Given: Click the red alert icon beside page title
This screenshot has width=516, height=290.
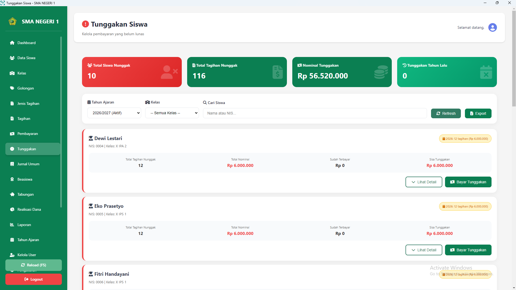Looking at the screenshot, I should [85, 24].
